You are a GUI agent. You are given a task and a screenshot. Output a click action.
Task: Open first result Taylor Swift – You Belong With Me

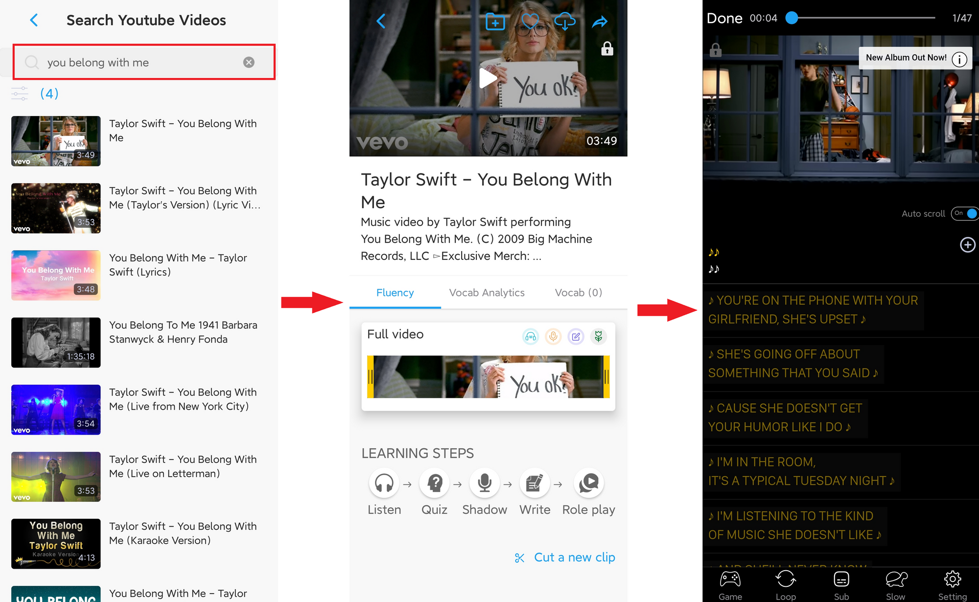click(139, 141)
